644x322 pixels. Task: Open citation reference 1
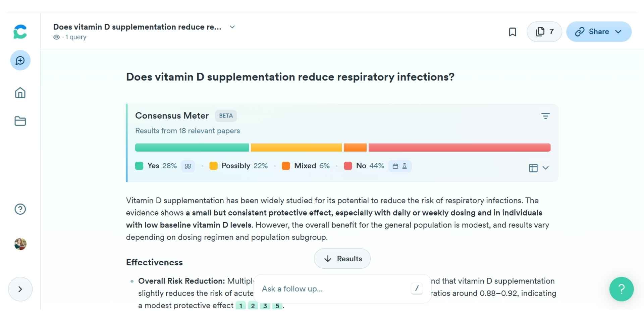[240, 306]
